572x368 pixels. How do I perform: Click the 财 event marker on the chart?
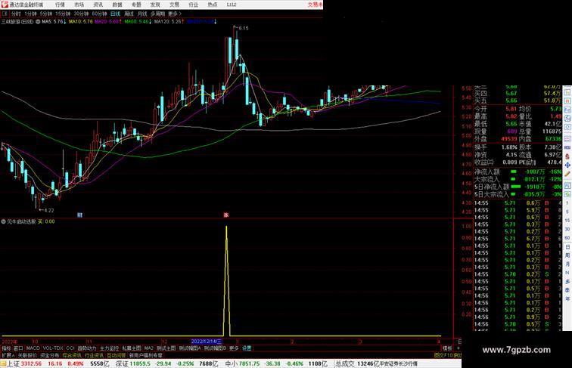[x=79, y=215]
